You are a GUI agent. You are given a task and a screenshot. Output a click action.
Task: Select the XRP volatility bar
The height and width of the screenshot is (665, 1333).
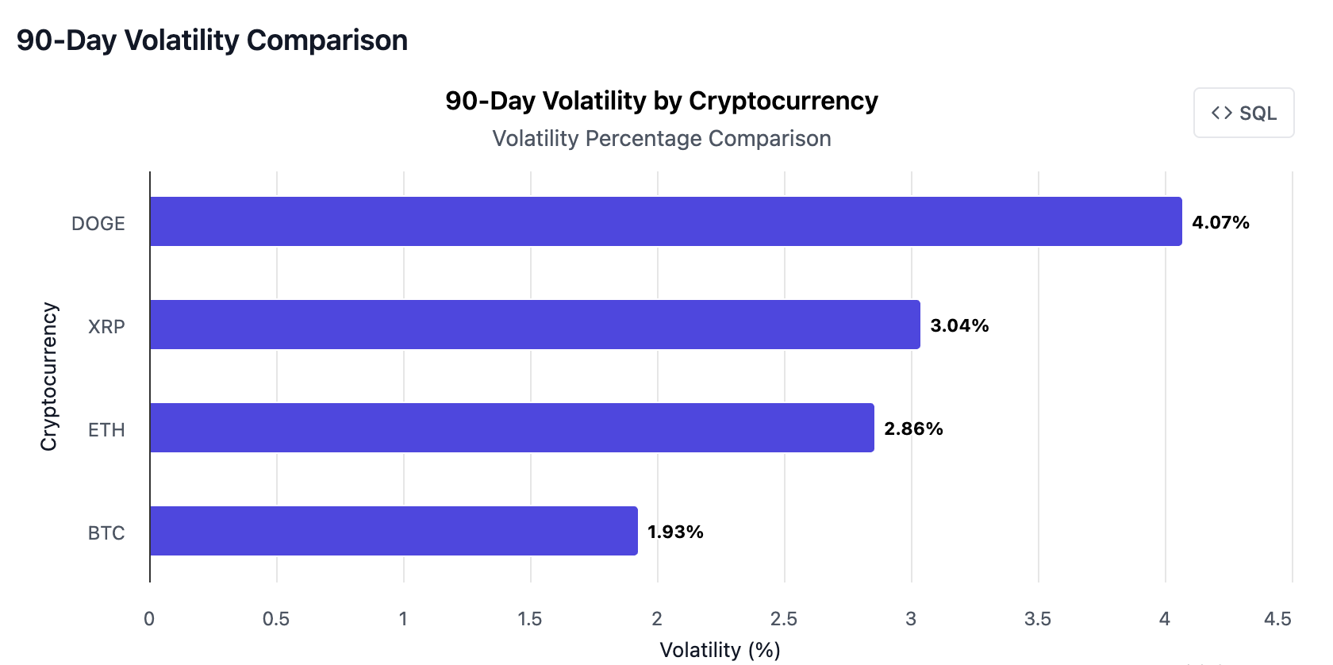tap(532, 325)
